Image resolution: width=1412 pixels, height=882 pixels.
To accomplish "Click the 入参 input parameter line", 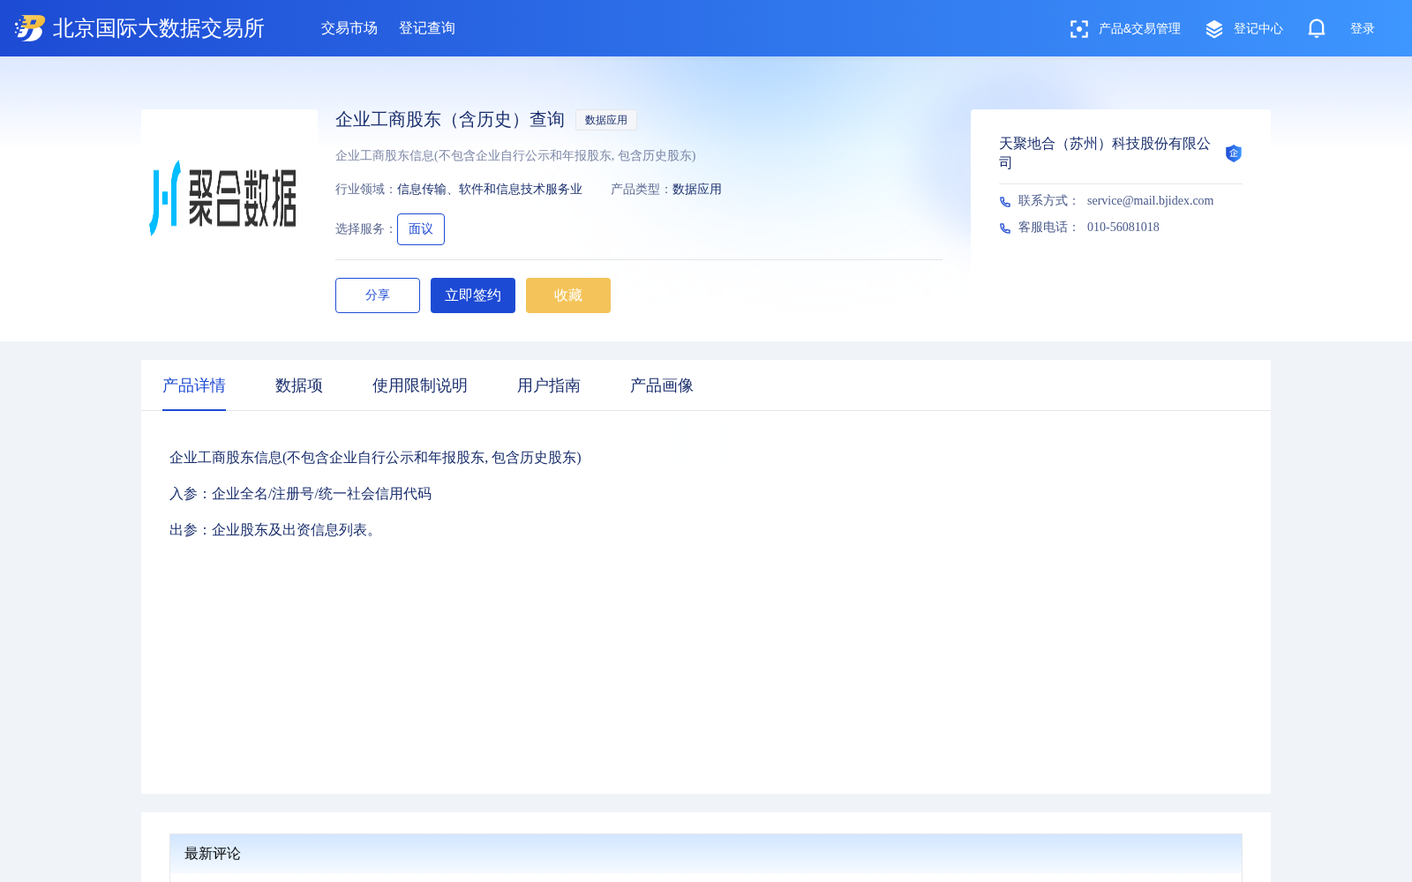I will point(301,494).
